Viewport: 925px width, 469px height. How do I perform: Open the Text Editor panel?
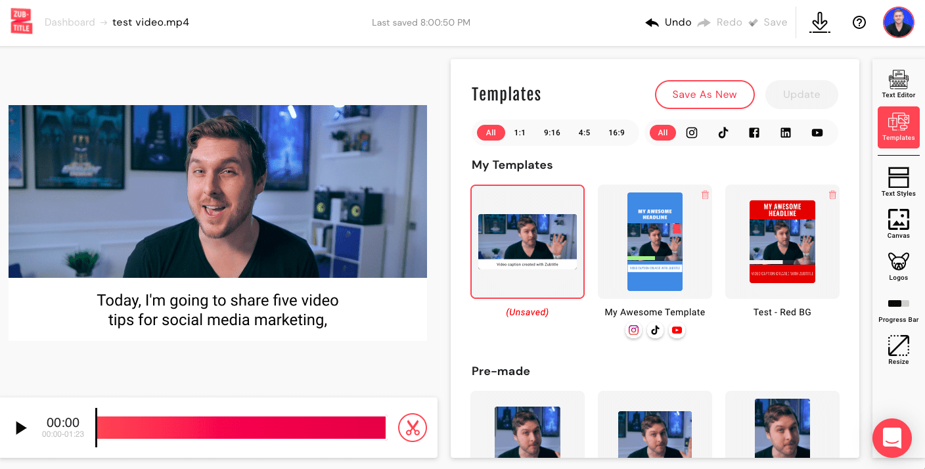coord(899,84)
